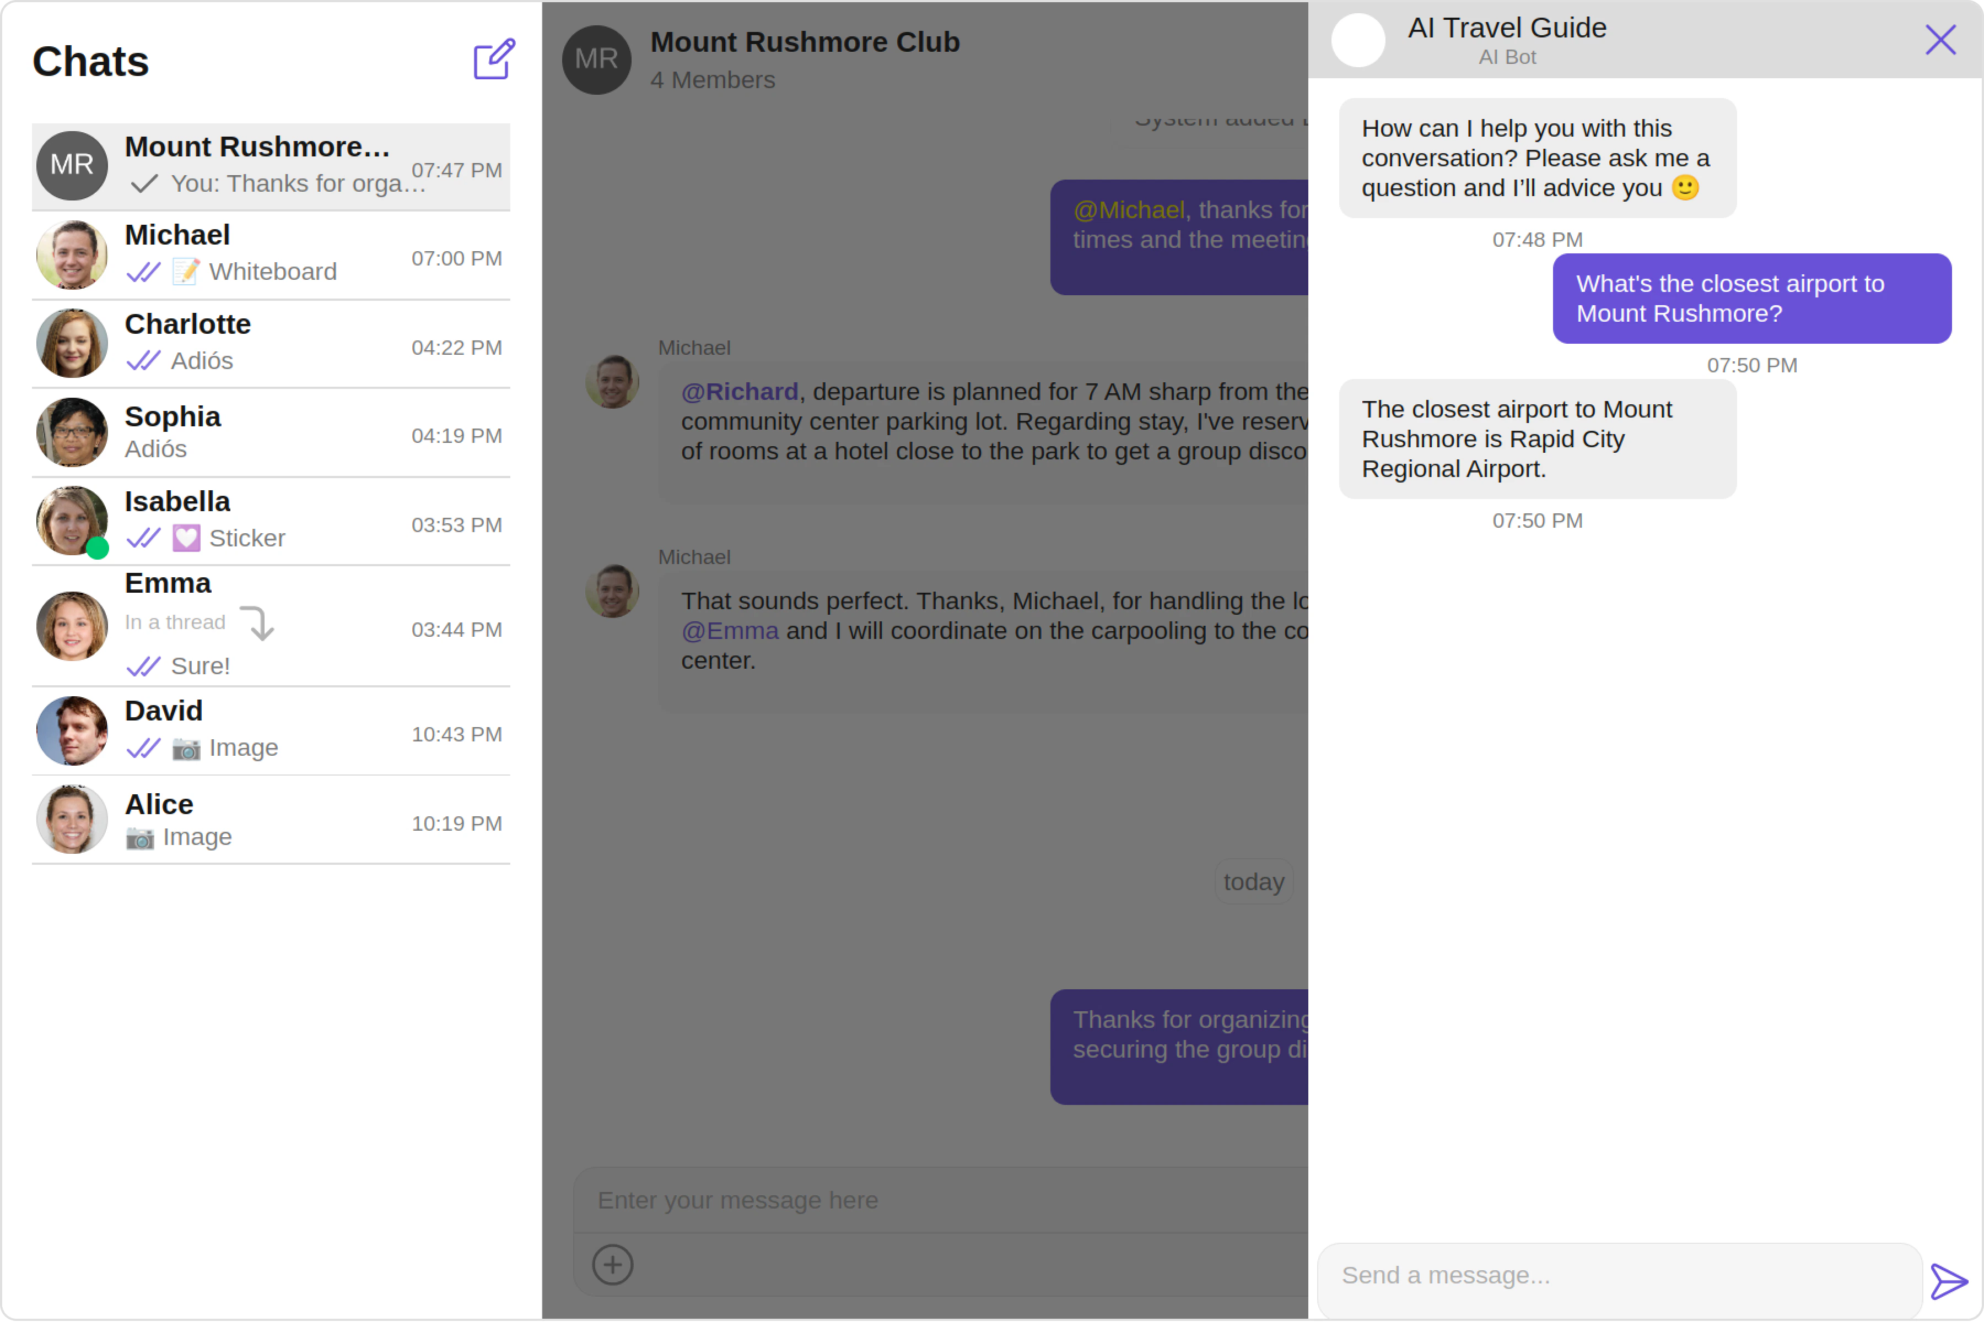Click the new chat compose icon
This screenshot has height=1322, width=1984.
[493, 59]
